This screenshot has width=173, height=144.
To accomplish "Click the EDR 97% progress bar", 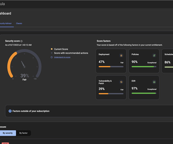I will coord(144,93).
